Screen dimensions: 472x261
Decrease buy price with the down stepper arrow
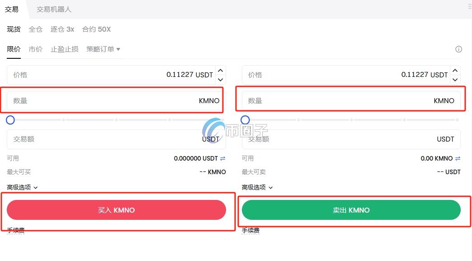pyautogui.click(x=220, y=80)
